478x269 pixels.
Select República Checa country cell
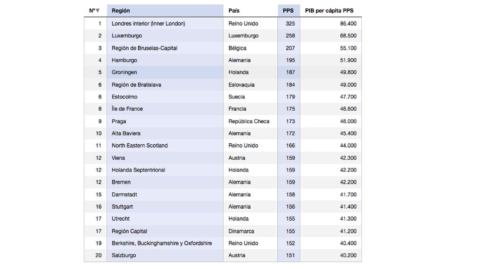250,121
